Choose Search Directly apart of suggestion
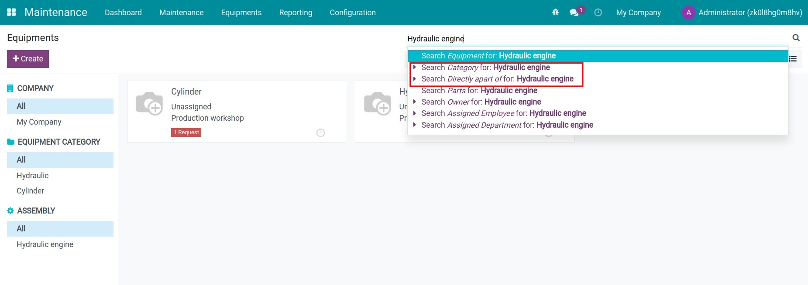The height and width of the screenshot is (285, 808). [x=598, y=79]
